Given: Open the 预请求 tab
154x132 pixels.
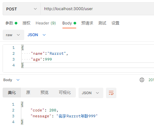Looking at the screenshot, I should (x=87, y=23).
